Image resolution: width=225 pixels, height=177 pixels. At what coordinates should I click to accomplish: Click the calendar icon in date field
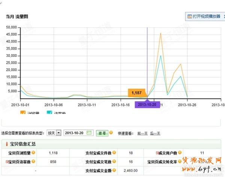(x=89, y=133)
